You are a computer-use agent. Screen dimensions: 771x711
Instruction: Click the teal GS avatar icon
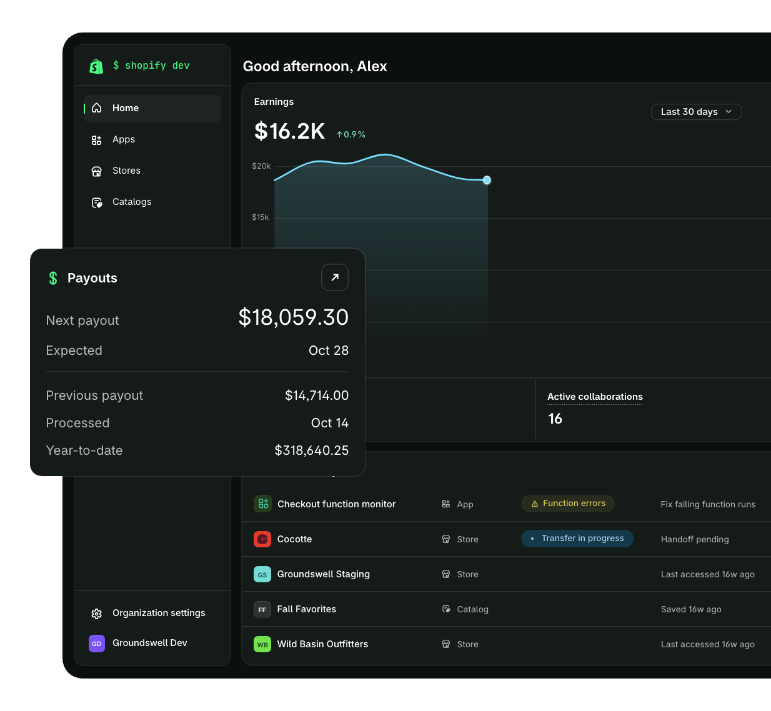pos(262,574)
